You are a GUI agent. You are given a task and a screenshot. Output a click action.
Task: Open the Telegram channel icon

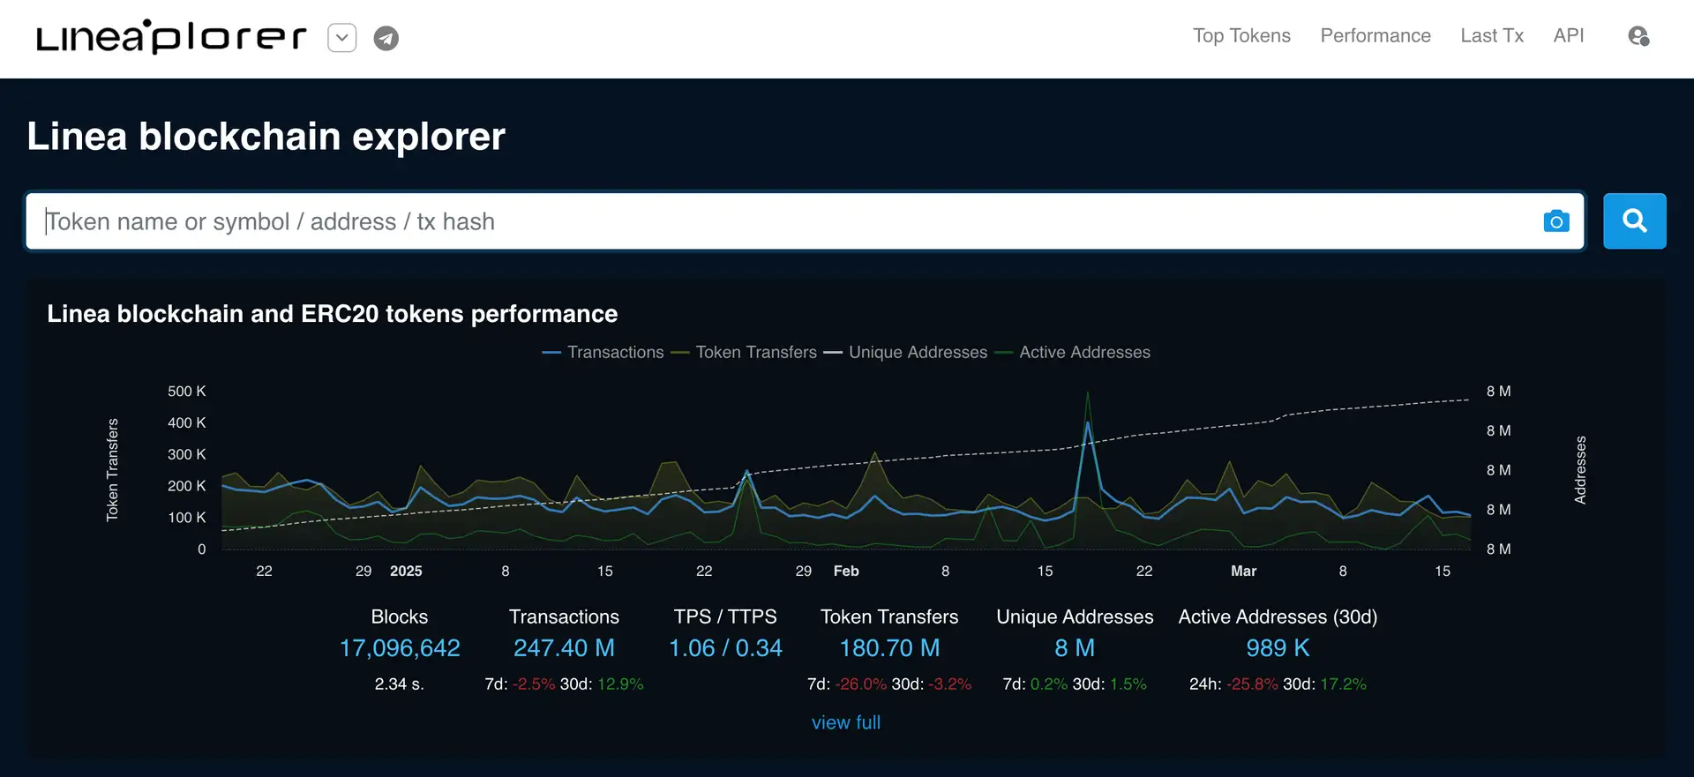pyautogui.click(x=386, y=38)
